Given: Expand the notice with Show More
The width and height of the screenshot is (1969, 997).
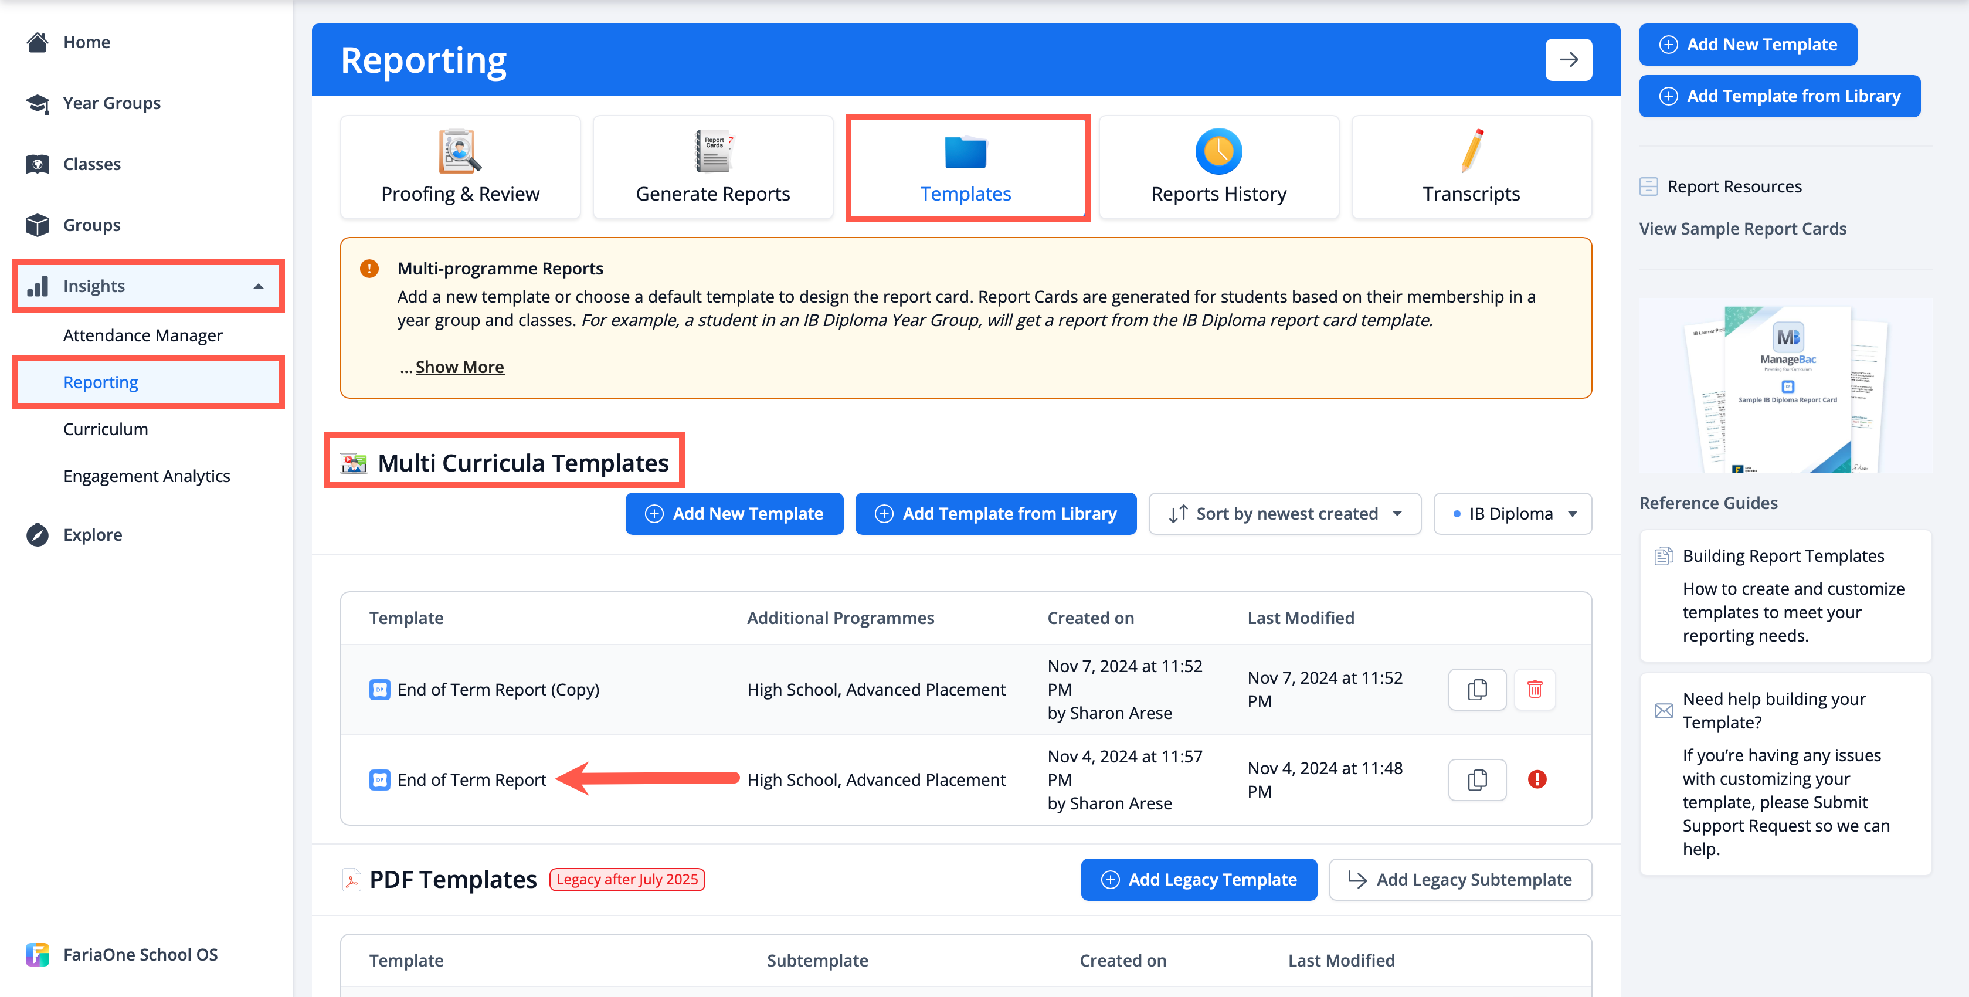Looking at the screenshot, I should (x=459, y=367).
